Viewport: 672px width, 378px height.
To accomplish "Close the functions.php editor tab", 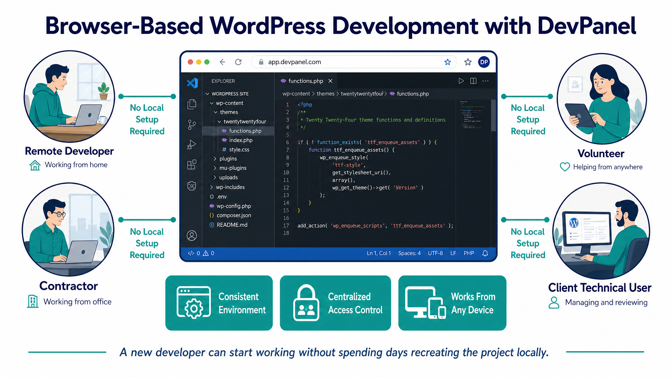I will [x=330, y=81].
